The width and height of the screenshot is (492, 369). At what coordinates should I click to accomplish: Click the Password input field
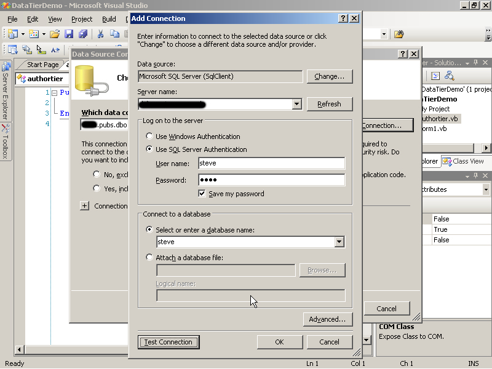coord(272,180)
